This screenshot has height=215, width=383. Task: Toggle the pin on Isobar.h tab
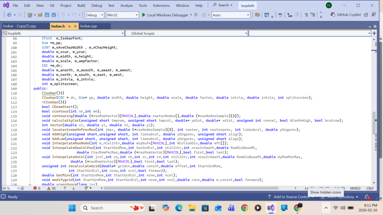click(69, 26)
